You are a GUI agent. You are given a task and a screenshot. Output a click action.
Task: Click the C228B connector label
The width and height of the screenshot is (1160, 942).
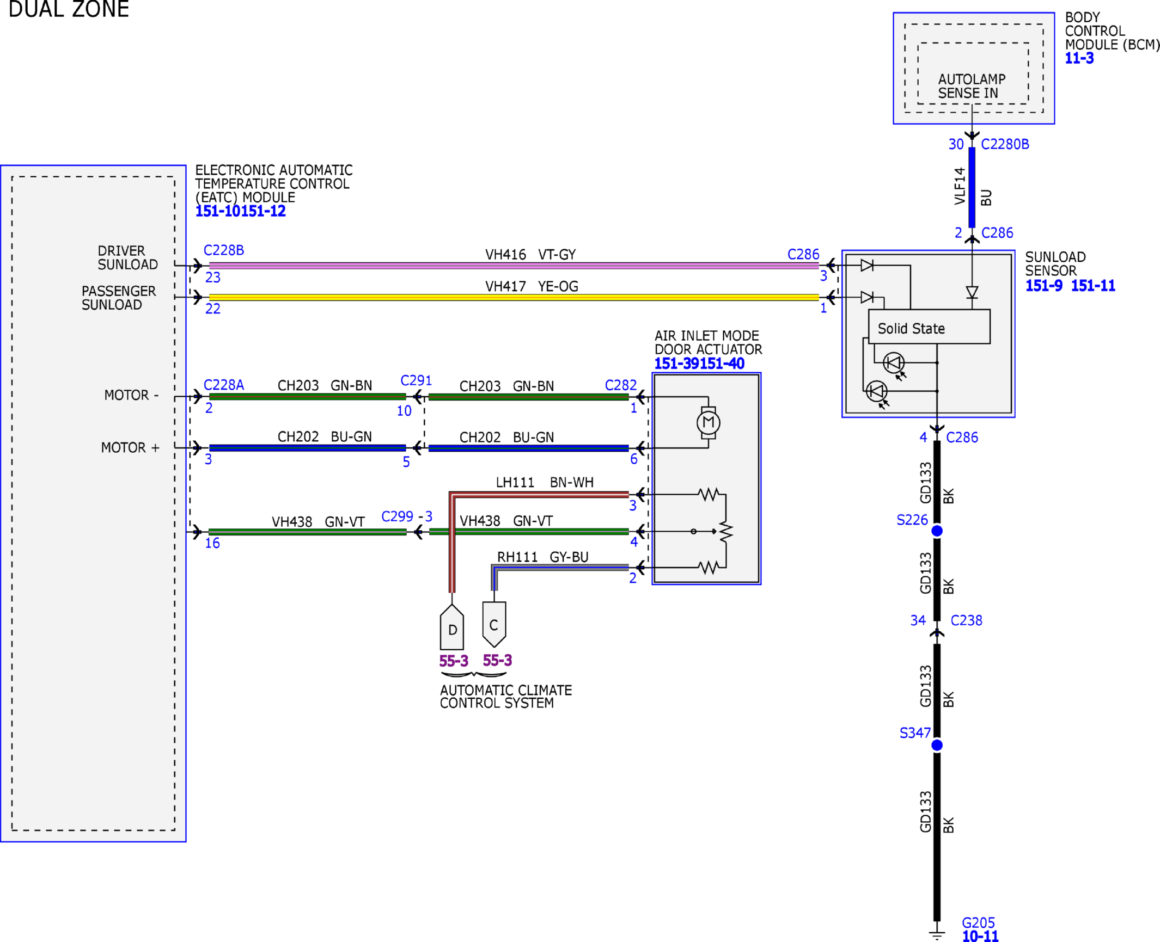224,250
